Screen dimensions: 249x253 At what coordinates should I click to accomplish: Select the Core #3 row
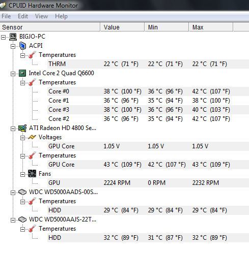[148, 110]
